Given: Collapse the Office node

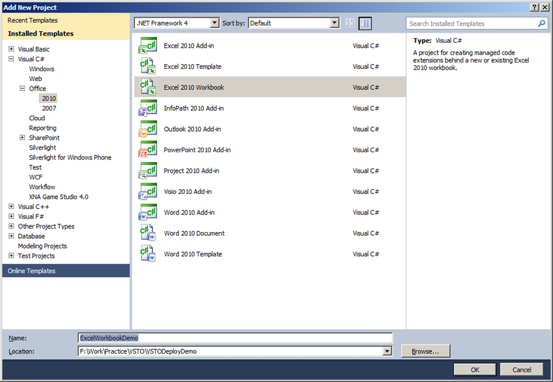Looking at the screenshot, I should 22,88.
